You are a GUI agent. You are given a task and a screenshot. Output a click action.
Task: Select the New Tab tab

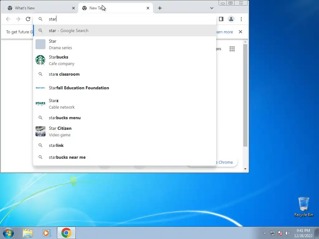115,8
